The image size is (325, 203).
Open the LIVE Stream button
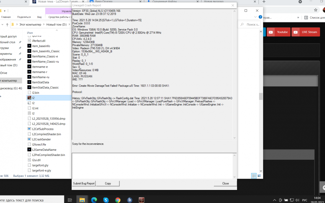coord(306,32)
